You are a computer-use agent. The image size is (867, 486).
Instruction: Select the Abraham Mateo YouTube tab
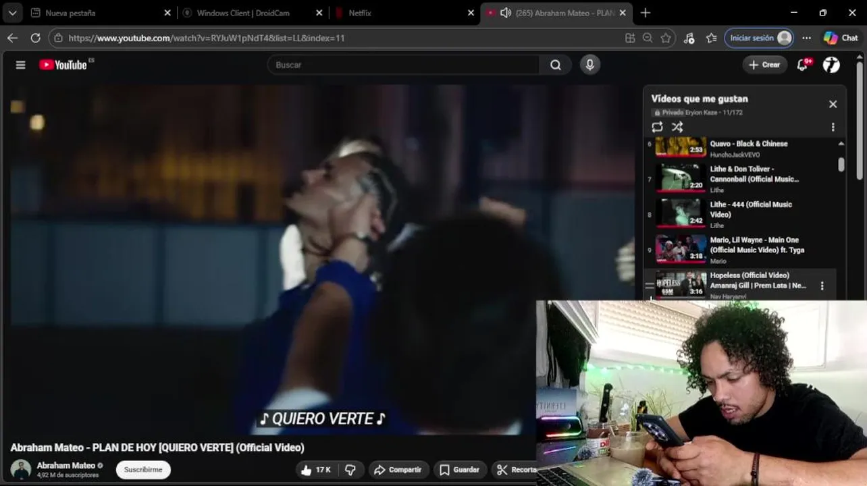coord(556,13)
